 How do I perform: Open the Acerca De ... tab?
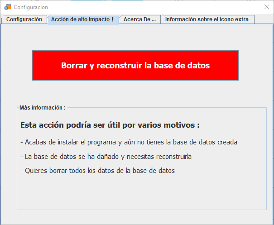click(x=139, y=19)
